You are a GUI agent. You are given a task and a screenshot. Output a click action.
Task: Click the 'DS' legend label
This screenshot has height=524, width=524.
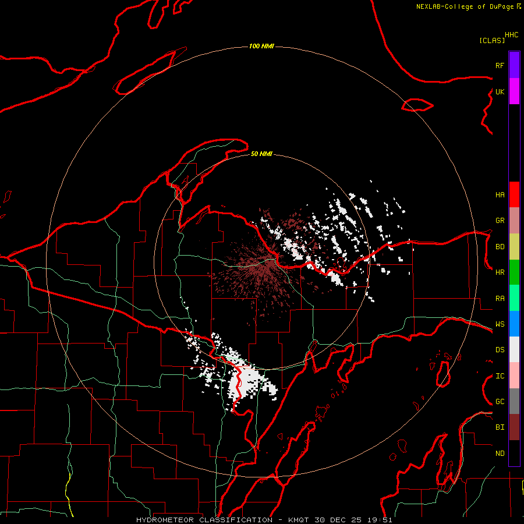[x=500, y=350]
